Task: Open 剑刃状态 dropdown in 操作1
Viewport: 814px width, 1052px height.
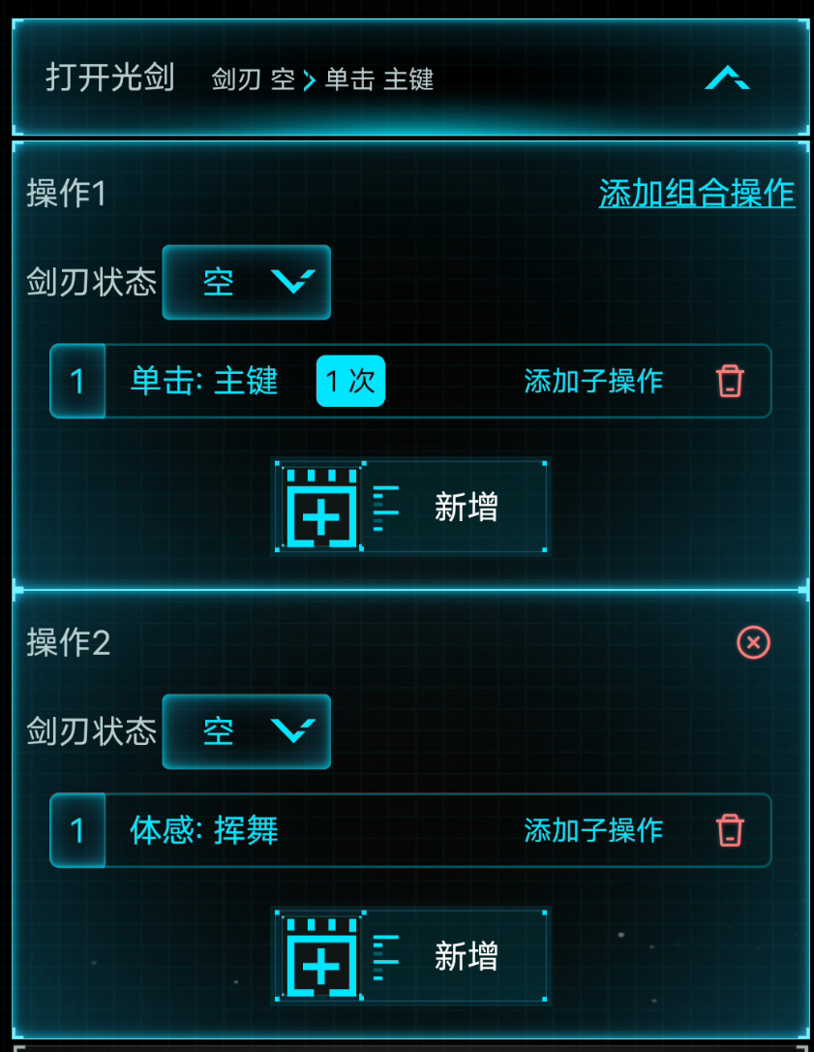Action: (x=246, y=283)
